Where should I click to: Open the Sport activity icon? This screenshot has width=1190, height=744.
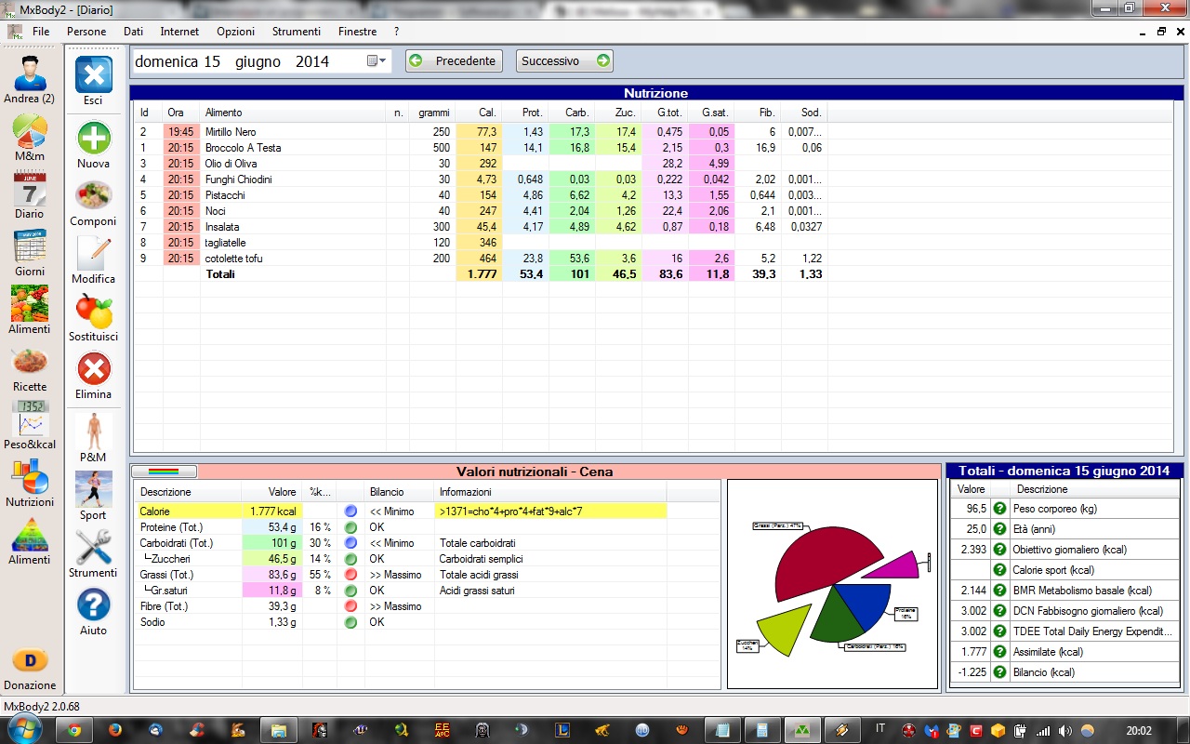(93, 490)
